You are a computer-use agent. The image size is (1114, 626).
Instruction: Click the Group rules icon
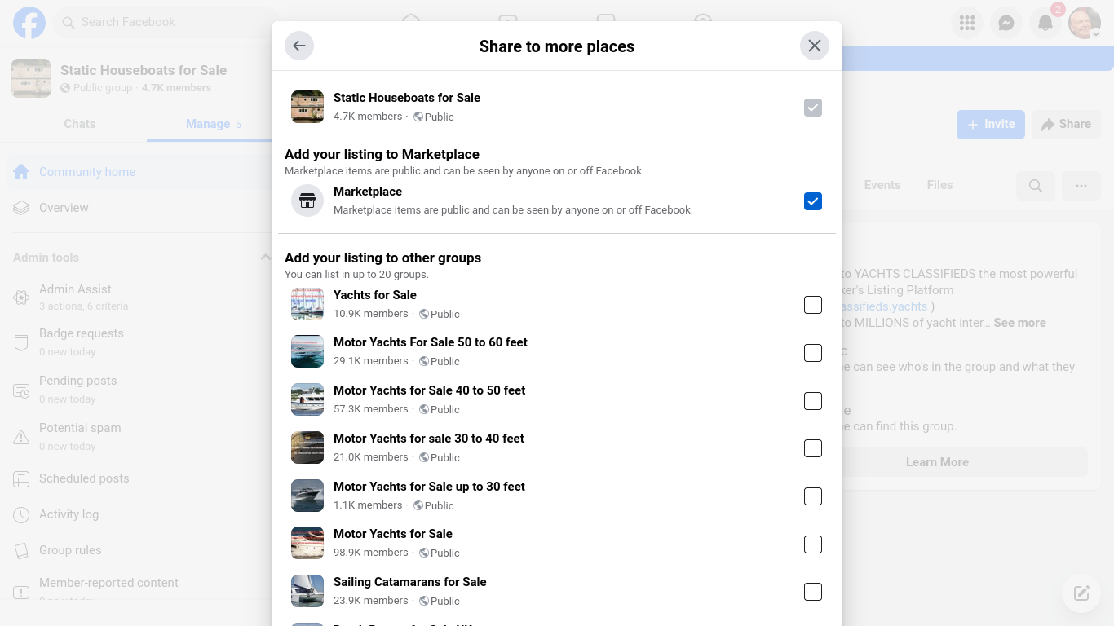21,551
